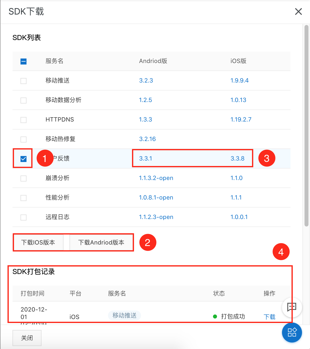Toggle the select-all checkbox in header

23,61
